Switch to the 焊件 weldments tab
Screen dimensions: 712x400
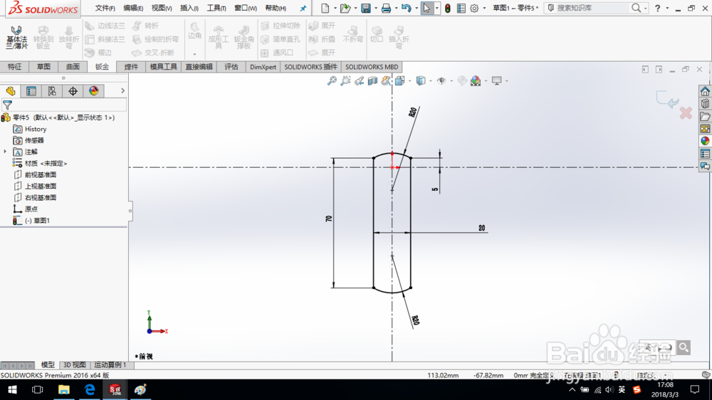tap(131, 67)
